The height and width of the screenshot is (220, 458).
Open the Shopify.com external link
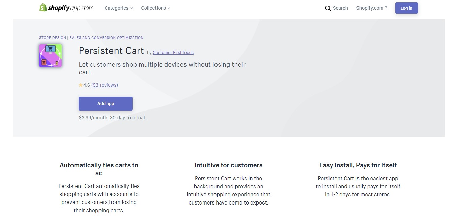coord(372,8)
